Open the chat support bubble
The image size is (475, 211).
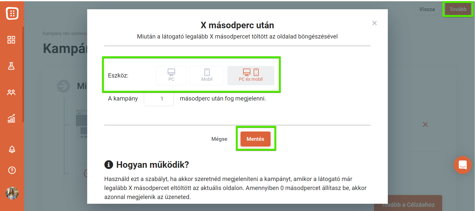tap(462, 165)
